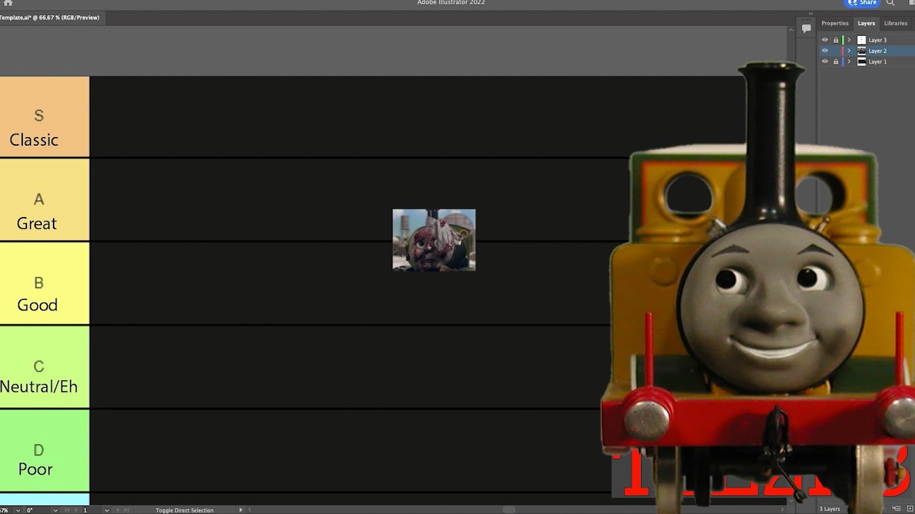Click the blue color bar of Layer 1

click(843, 61)
